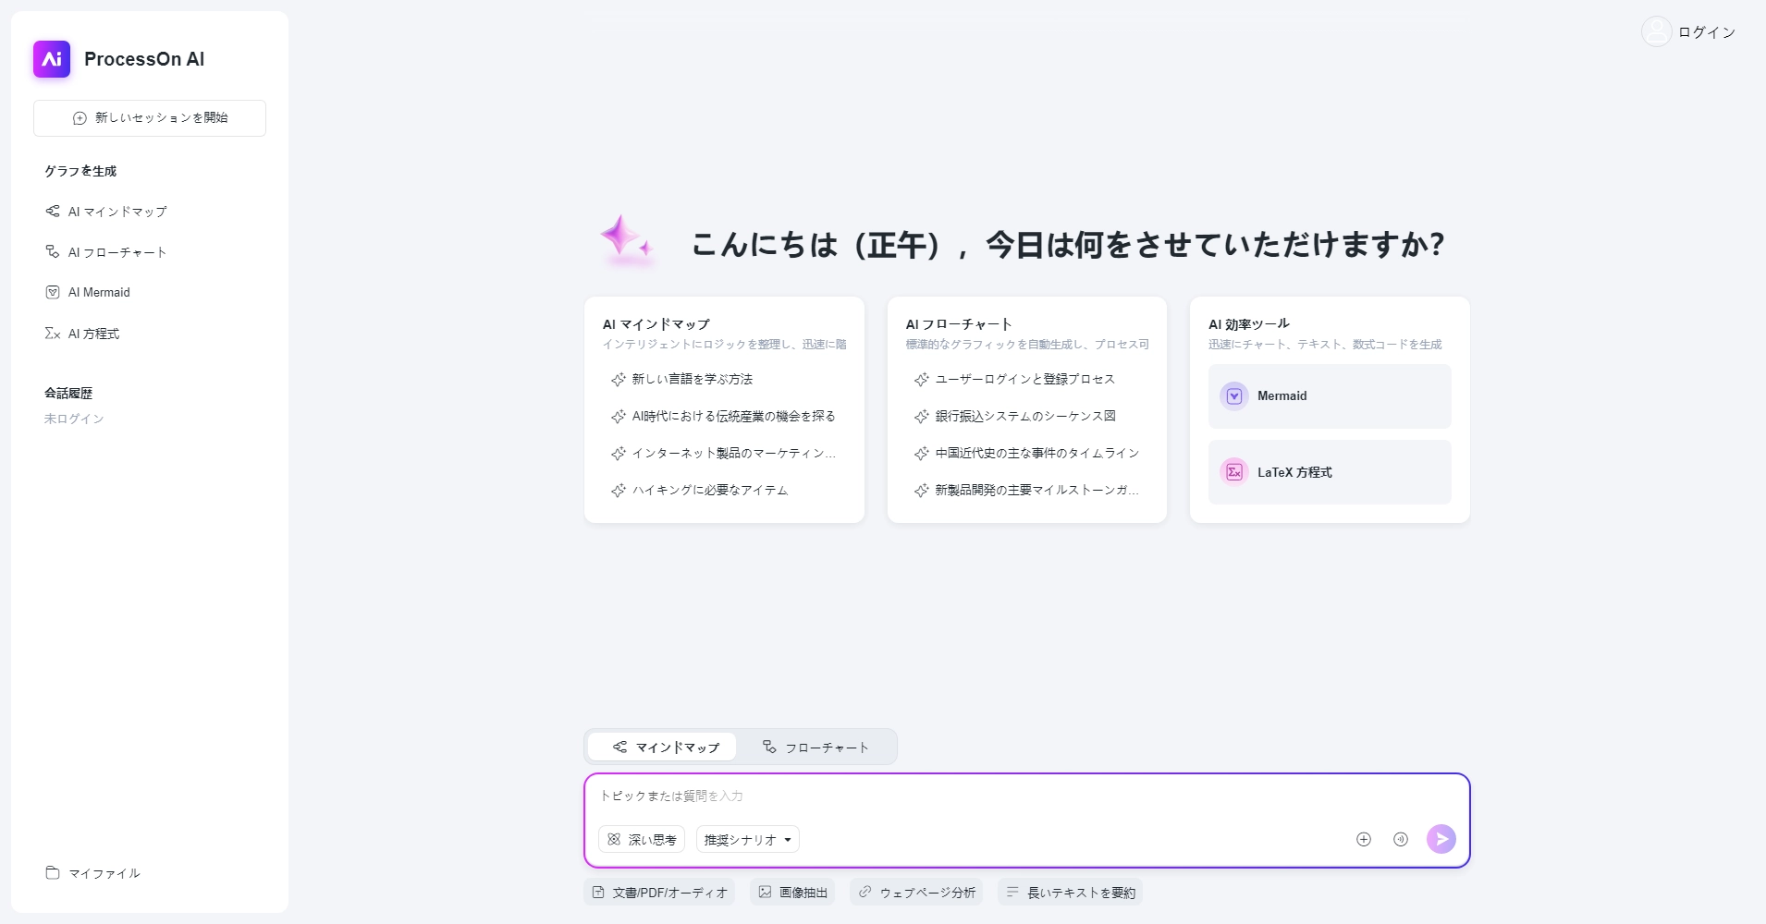Screen dimensions: 1766x924
Task: Click the Mermaid card's purple icon
Action: (x=1234, y=396)
